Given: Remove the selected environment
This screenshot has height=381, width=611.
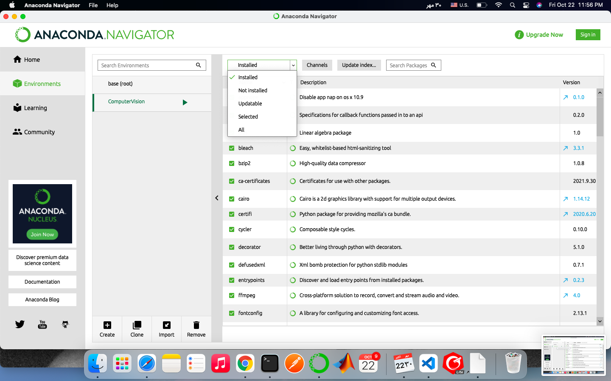Looking at the screenshot, I should point(196,329).
